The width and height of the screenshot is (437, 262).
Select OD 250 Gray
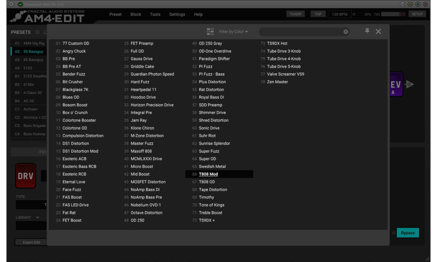tap(210, 44)
